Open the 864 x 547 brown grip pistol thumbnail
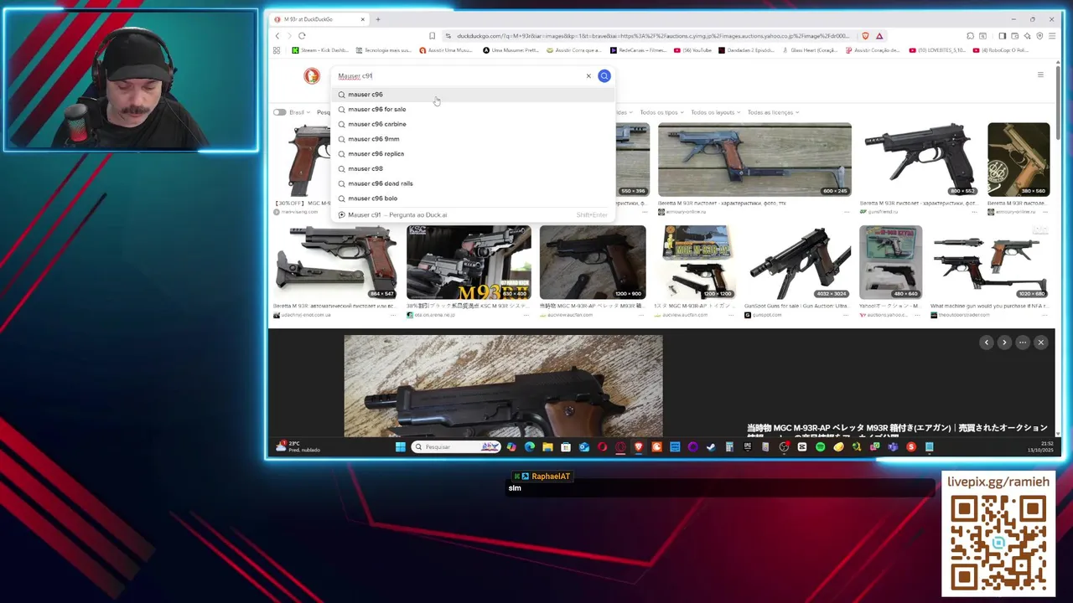The image size is (1073, 603). pos(335,262)
